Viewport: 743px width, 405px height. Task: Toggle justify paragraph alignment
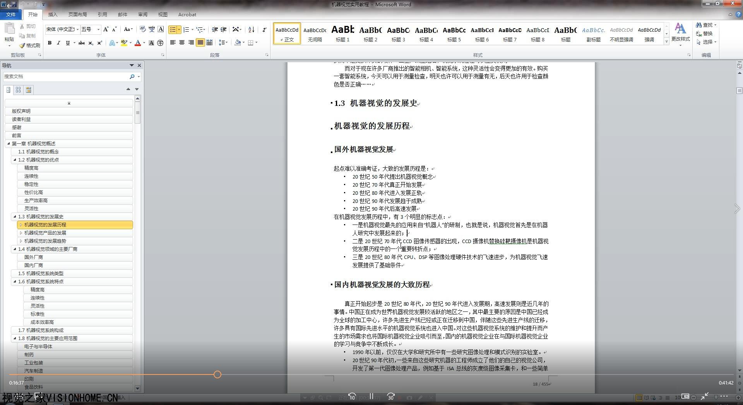[x=200, y=43]
